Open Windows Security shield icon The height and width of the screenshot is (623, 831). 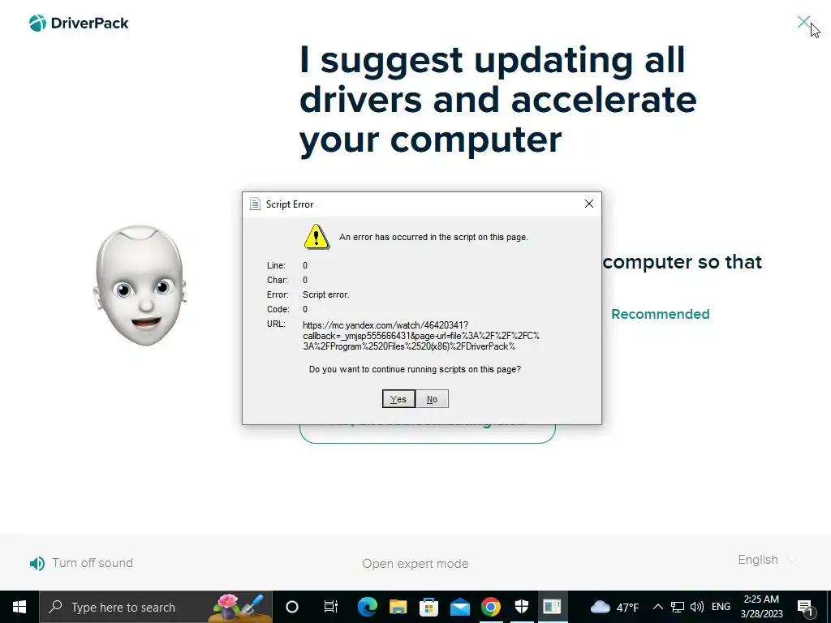pyautogui.click(x=522, y=607)
